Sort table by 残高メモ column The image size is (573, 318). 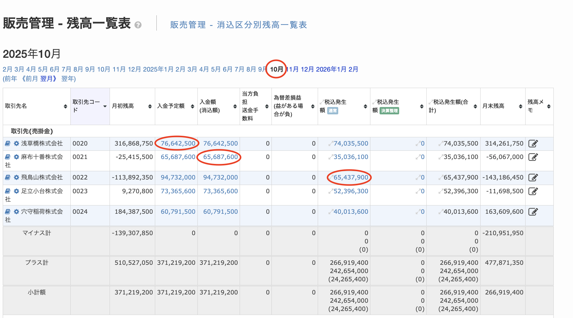[549, 106]
